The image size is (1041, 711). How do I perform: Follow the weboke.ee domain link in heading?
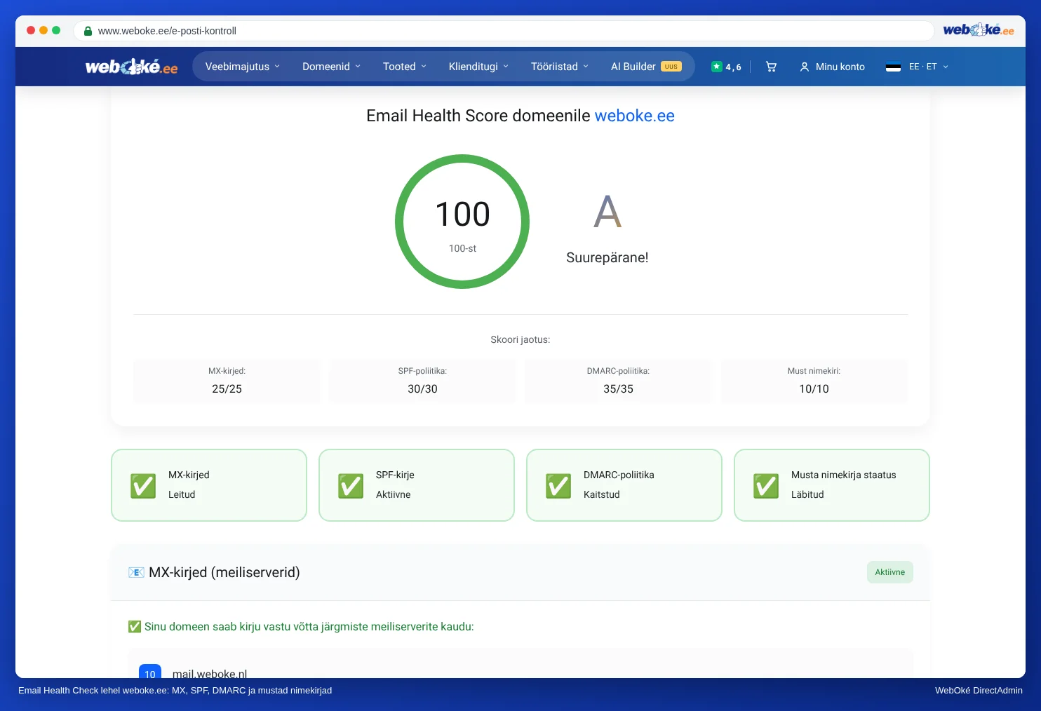(x=635, y=116)
